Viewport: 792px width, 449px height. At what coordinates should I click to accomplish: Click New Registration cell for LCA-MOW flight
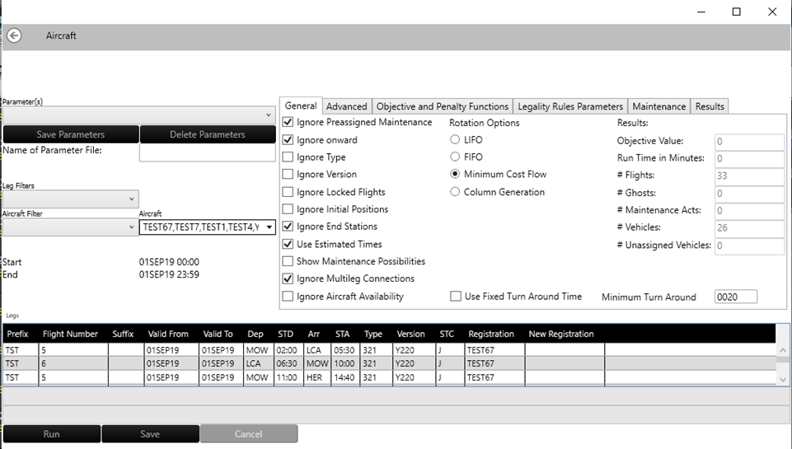pos(565,363)
